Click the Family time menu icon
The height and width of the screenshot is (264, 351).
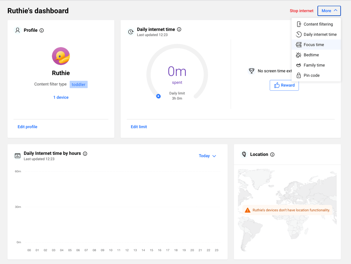coord(299,65)
